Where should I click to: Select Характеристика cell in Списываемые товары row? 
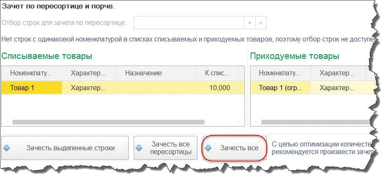tap(89, 88)
